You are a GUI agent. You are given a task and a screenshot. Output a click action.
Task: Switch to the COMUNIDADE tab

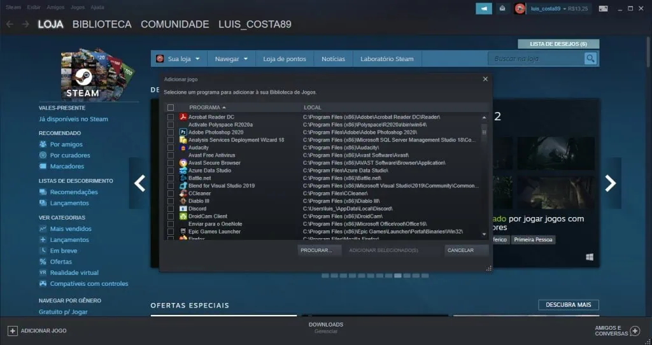coord(174,24)
